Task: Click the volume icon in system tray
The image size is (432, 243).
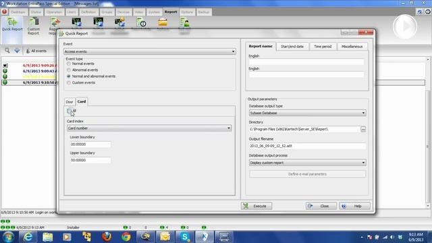Action: (x=392, y=237)
